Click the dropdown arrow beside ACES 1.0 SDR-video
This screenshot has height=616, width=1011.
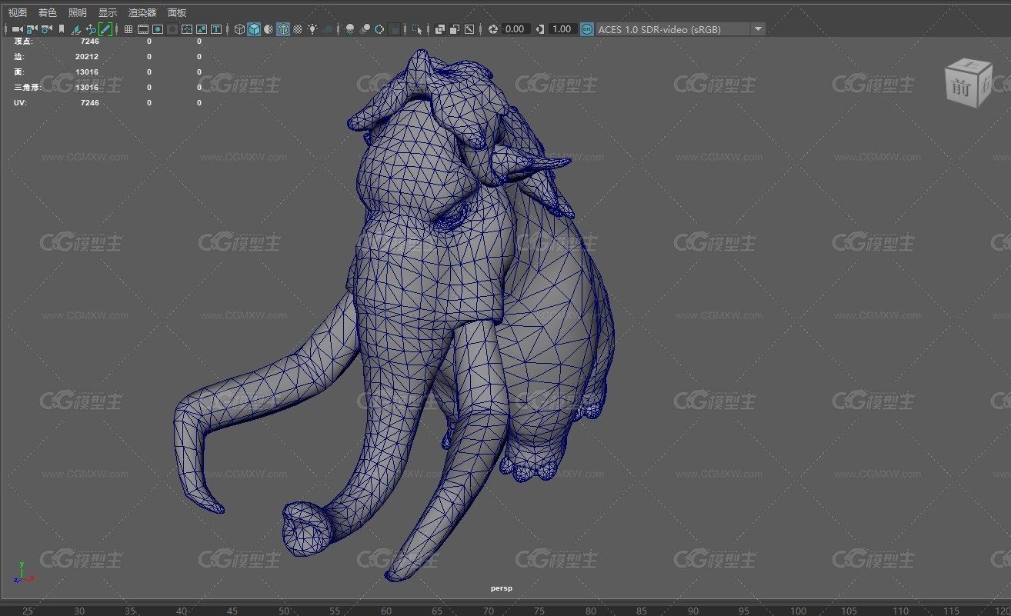coord(758,29)
